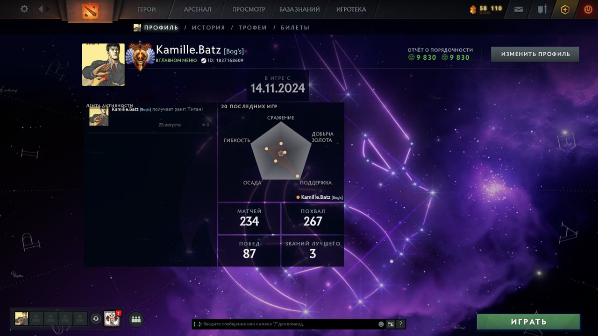
Task: Expand the chat channel selector icon
Action: 391,324
